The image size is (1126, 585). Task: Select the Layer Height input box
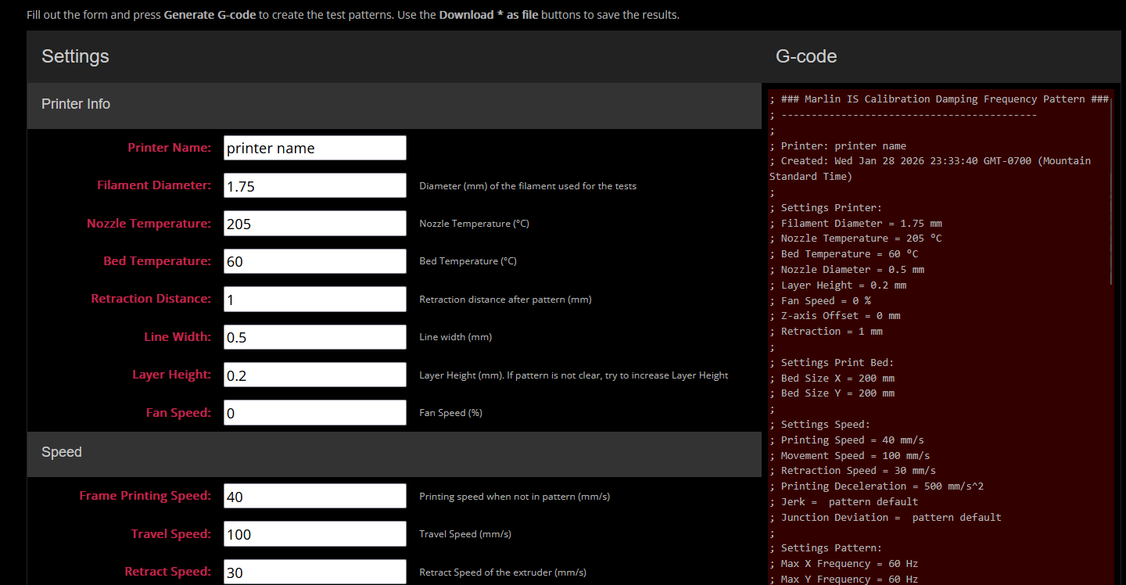pos(314,375)
